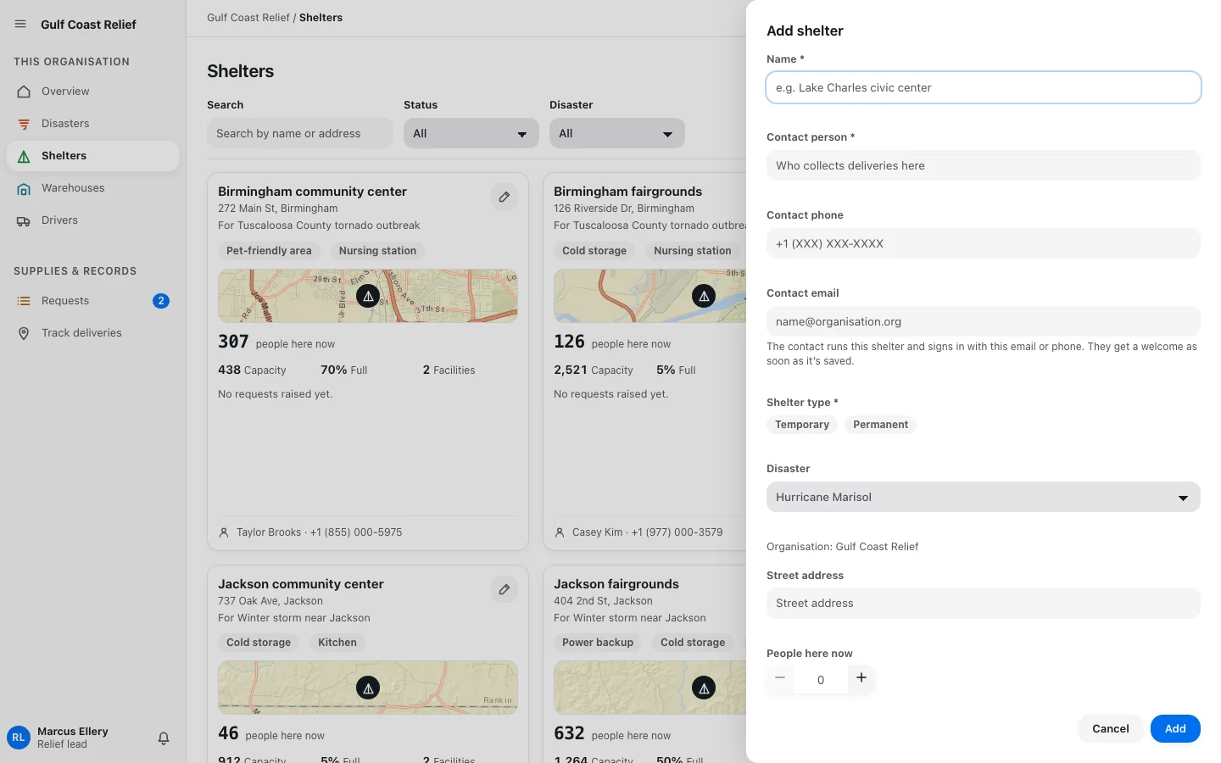Click the Contact phone field
Viewport: 1221px width, 763px height.
tap(984, 243)
